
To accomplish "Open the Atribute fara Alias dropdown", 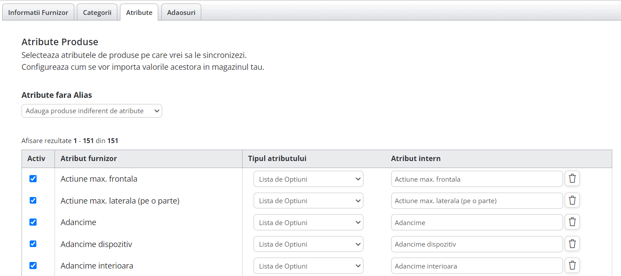I will [x=91, y=111].
